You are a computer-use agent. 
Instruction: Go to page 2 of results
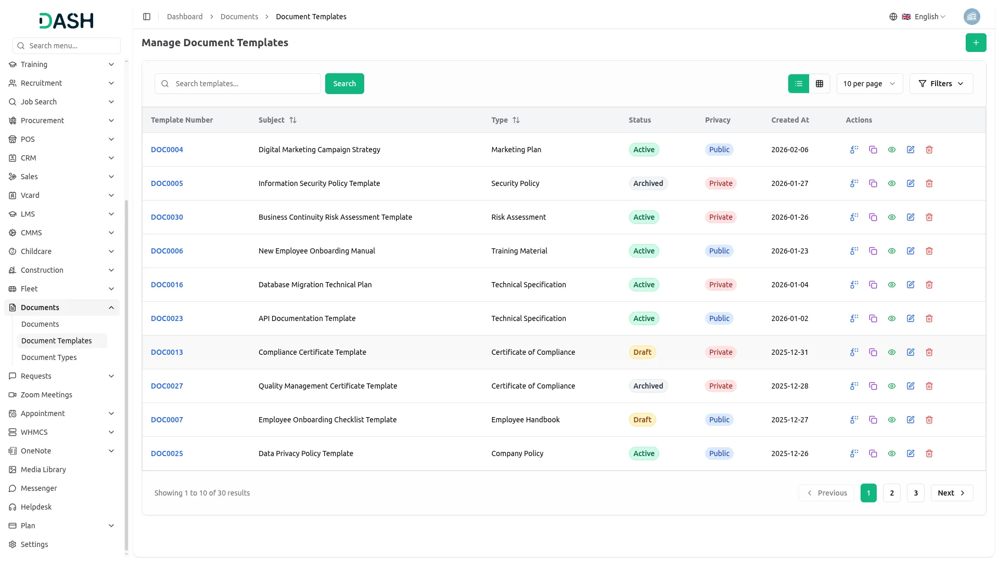click(892, 492)
